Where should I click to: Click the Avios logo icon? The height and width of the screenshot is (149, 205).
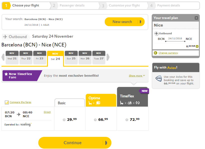[158, 78]
